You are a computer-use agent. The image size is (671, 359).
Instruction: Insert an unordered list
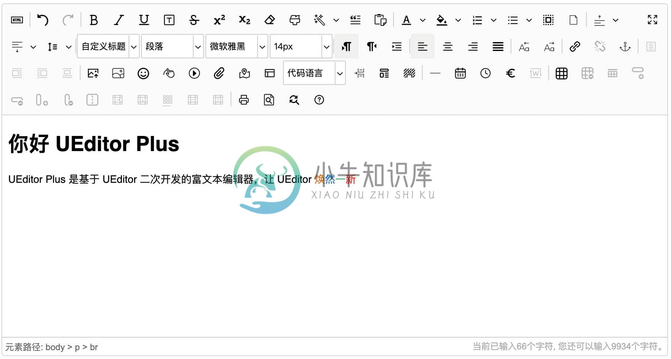(513, 20)
